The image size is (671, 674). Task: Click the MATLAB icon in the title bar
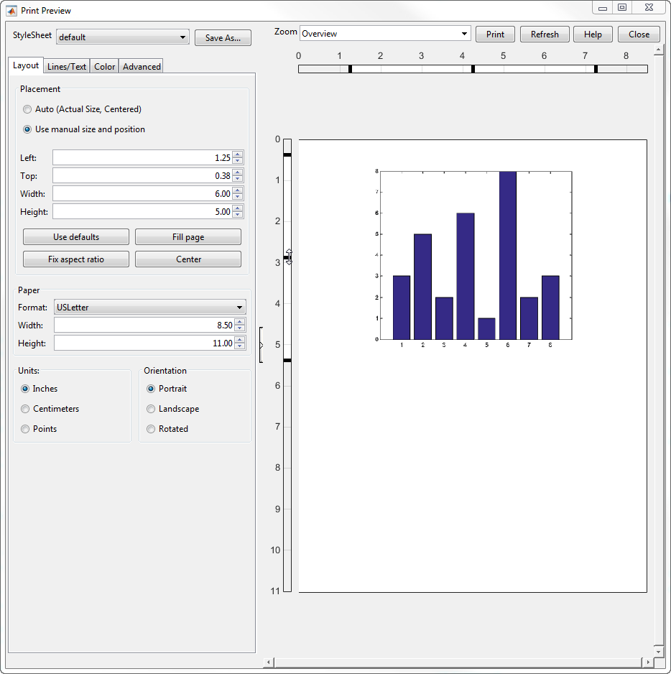(11, 11)
